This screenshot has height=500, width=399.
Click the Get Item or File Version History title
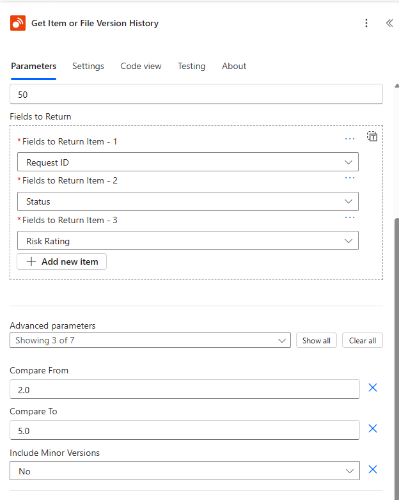pyautogui.click(x=95, y=23)
